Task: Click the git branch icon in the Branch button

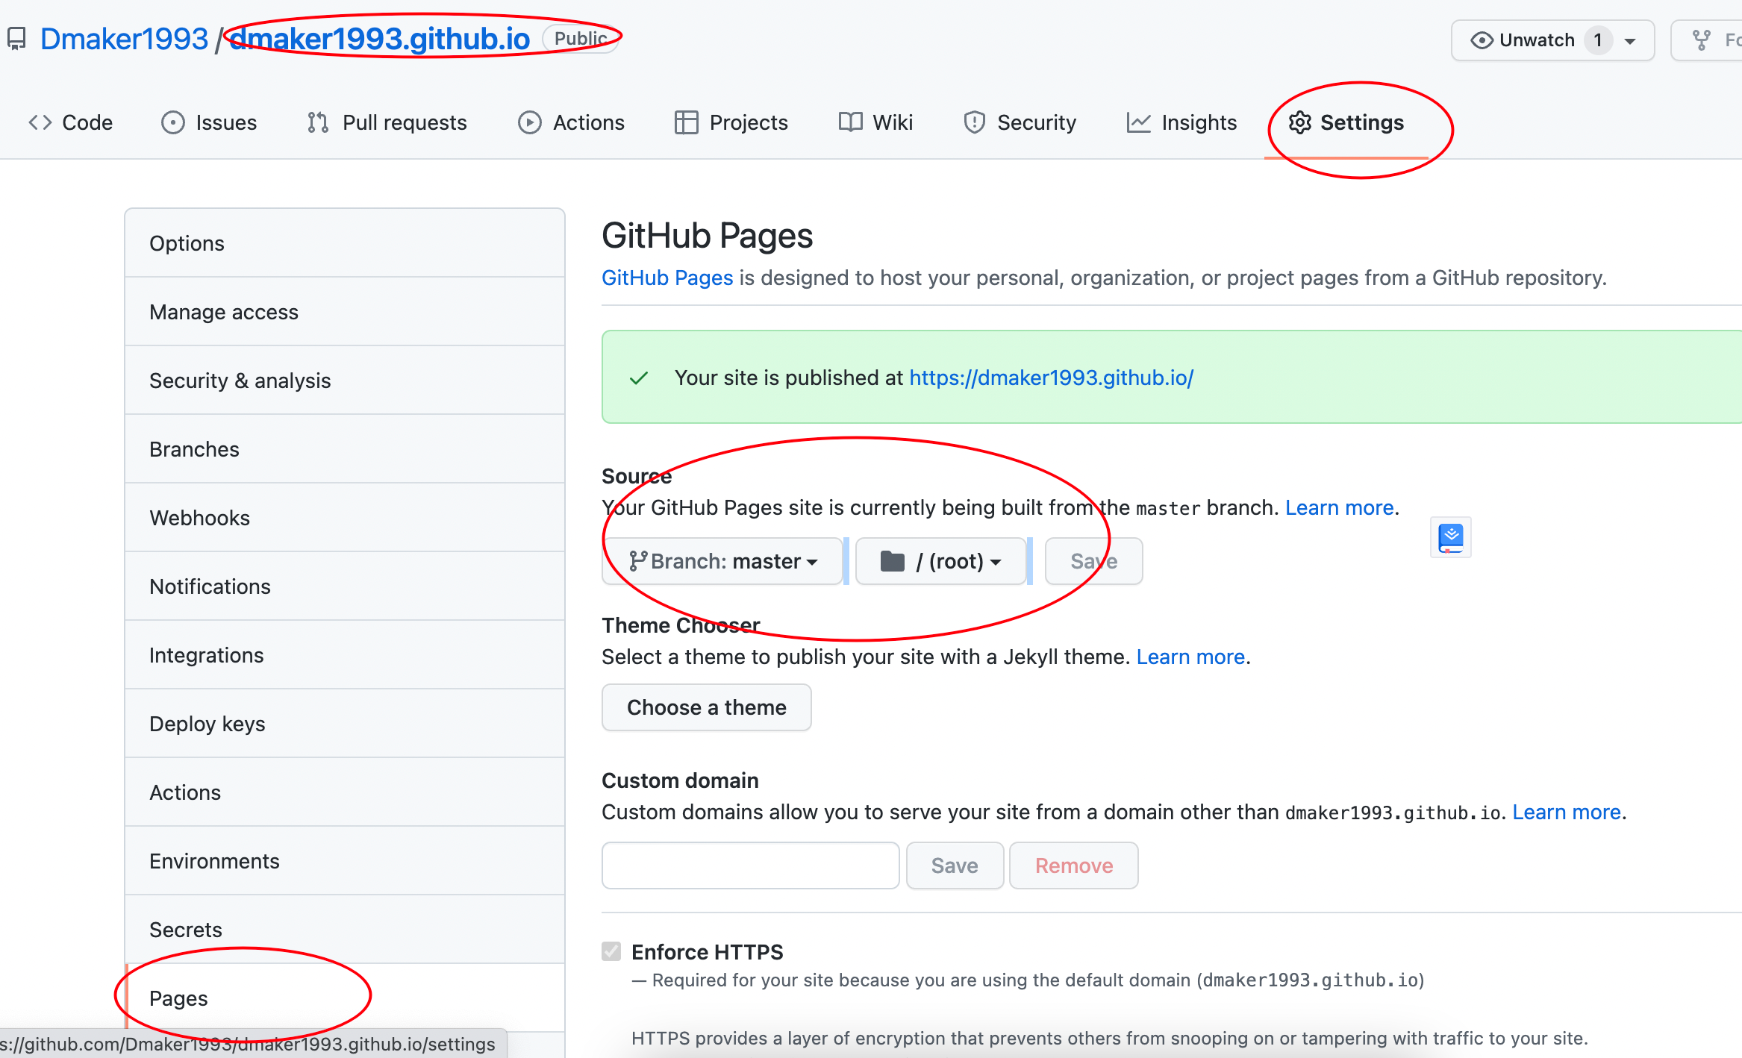Action: coord(637,561)
